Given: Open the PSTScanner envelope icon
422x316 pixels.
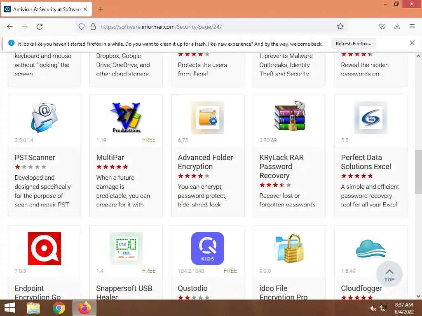Looking at the screenshot, I should [45, 118].
